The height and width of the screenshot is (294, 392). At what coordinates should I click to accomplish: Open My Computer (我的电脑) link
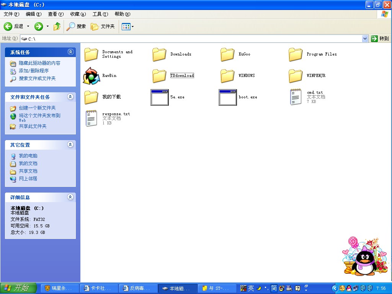pyautogui.click(x=28, y=156)
